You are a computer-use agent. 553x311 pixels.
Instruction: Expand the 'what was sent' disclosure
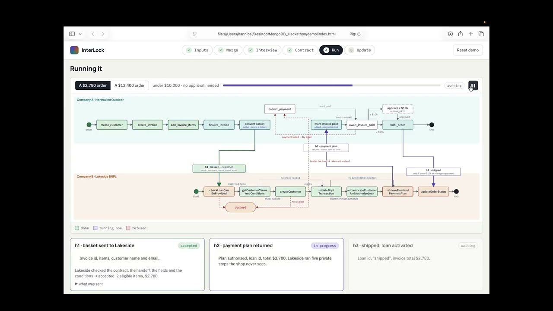(89, 284)
